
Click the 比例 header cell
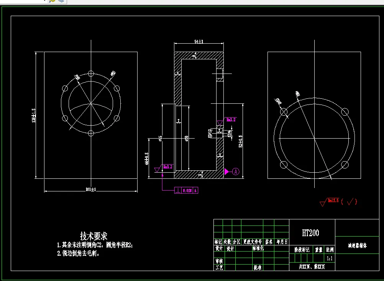pos(330,250)
